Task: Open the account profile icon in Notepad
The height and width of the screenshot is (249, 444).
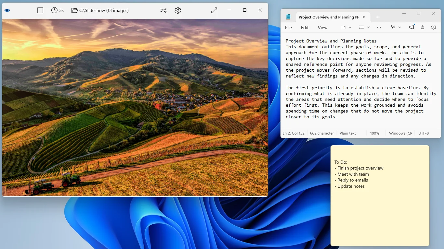Action: pos(423,27)
